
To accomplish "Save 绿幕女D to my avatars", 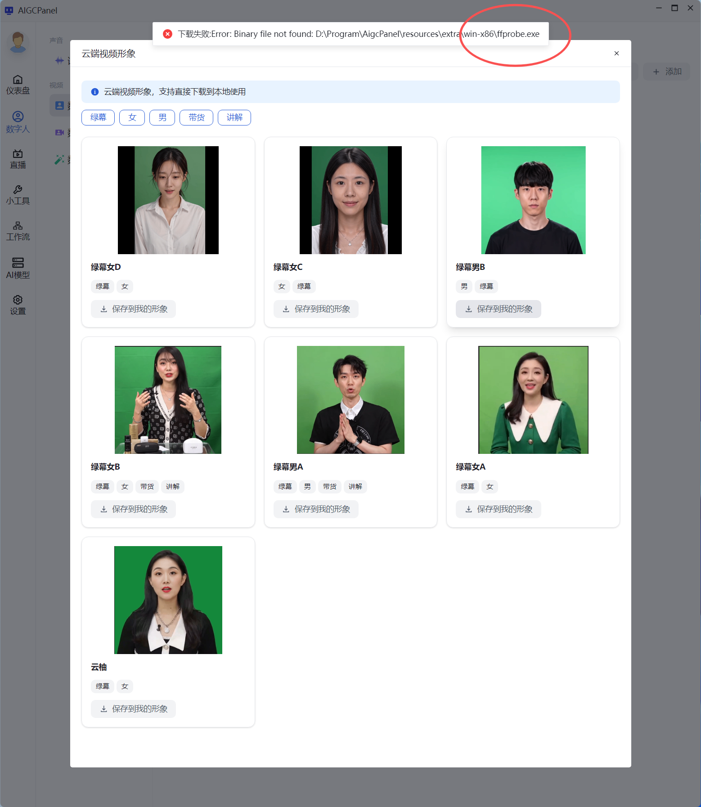I will (133, 309).
